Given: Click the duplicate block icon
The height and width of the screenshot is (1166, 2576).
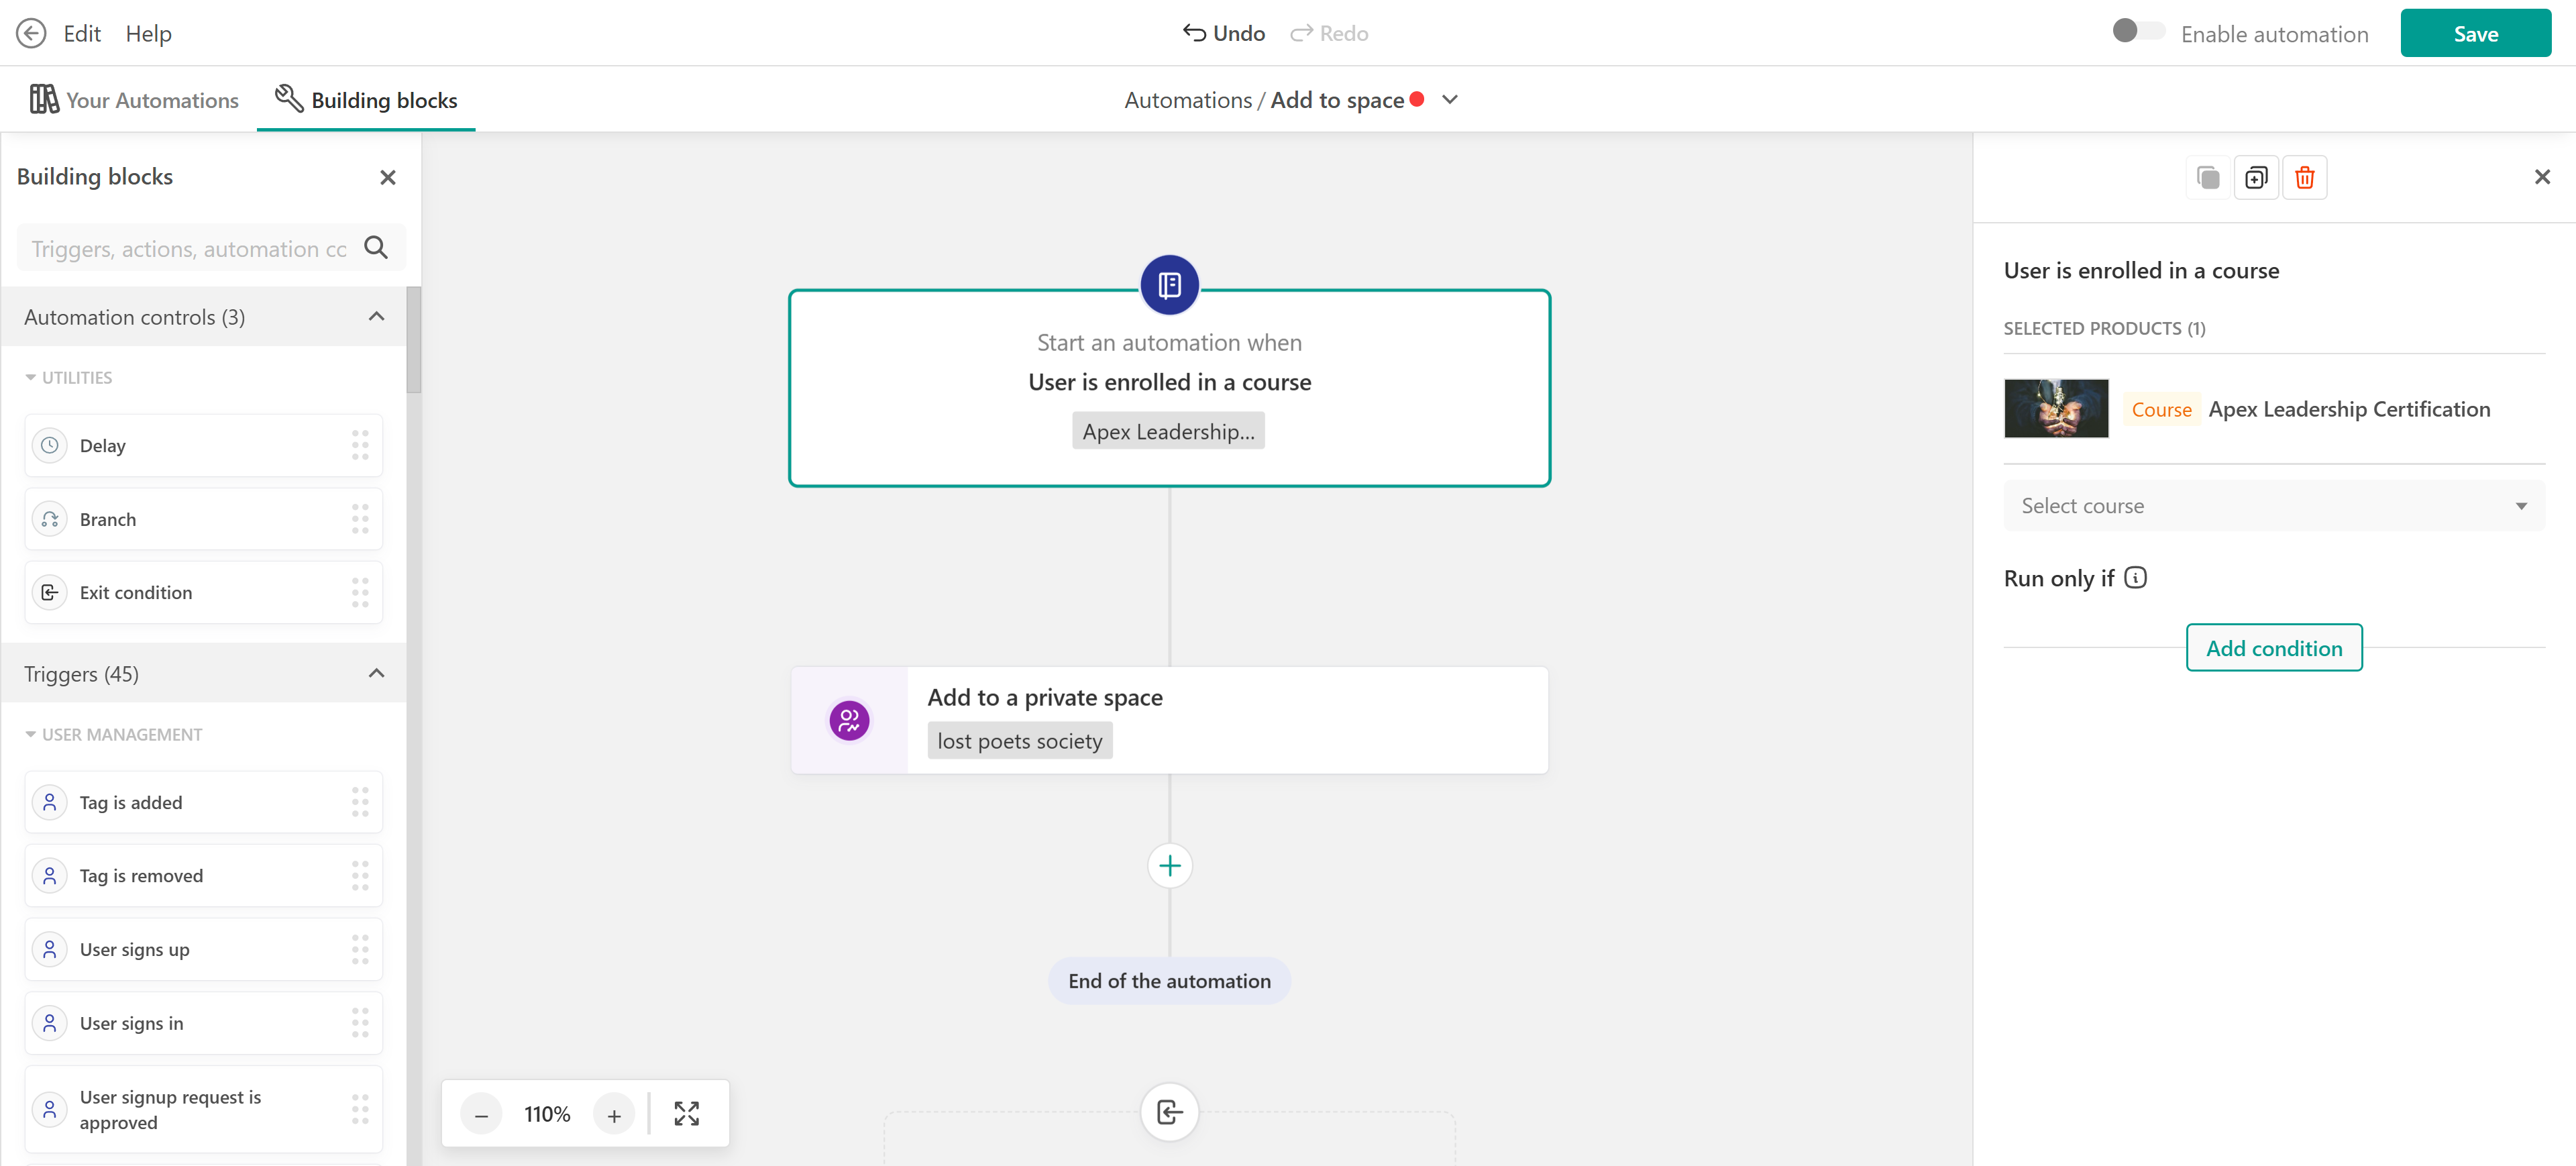Looking at the screenshot, I should pos(2256,178).
